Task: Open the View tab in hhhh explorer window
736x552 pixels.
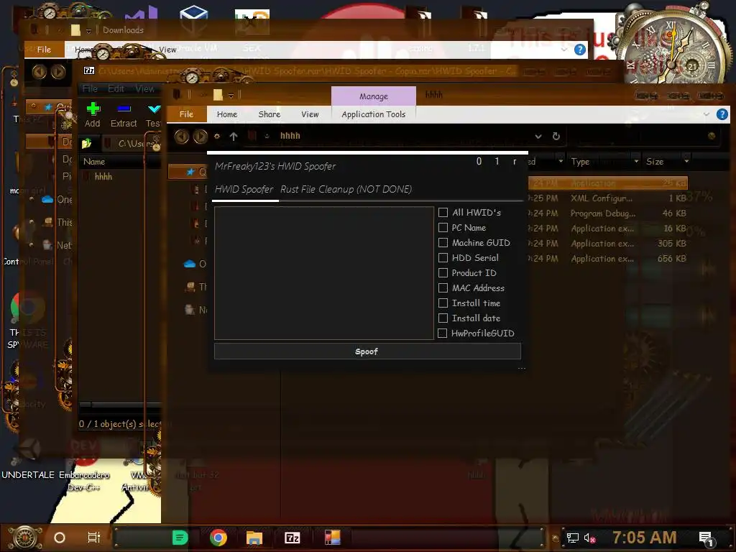Action: pyautogui.click(x=310, y=114)
